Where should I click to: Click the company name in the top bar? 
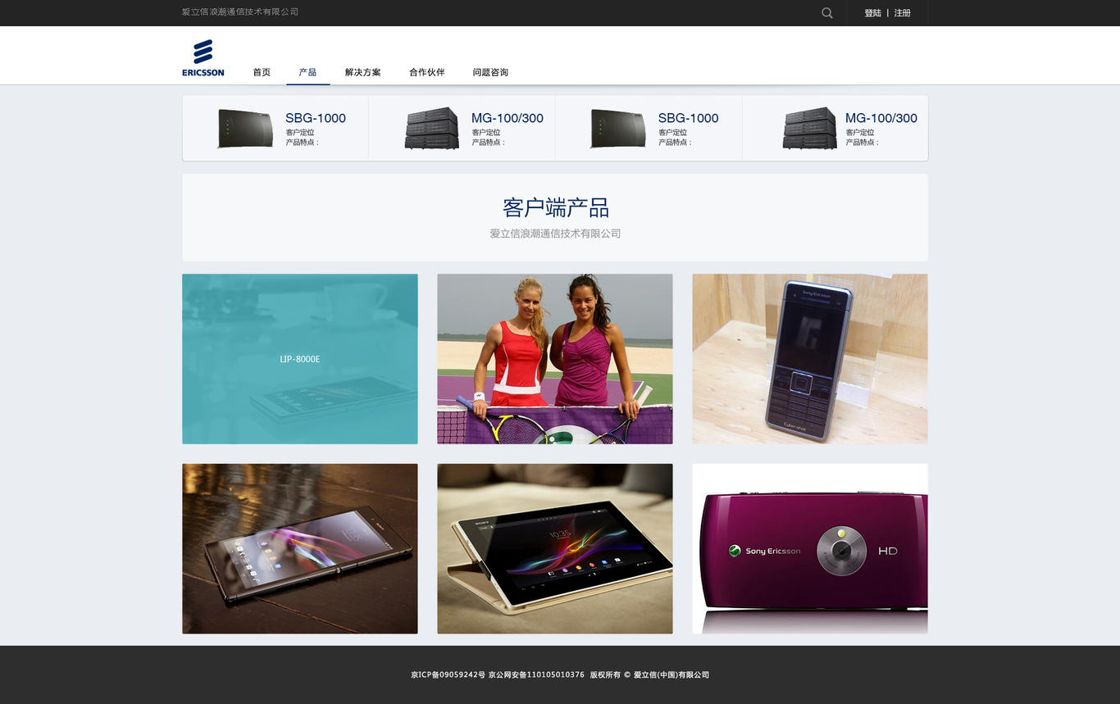pos(240,12)
